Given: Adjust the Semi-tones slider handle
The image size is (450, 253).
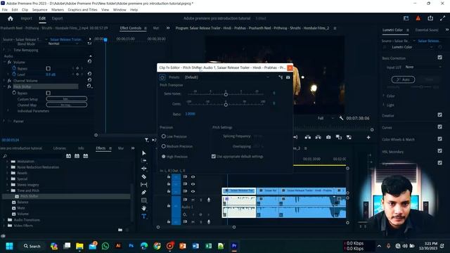Looking at the screenshot, I should tap(226, 94).
